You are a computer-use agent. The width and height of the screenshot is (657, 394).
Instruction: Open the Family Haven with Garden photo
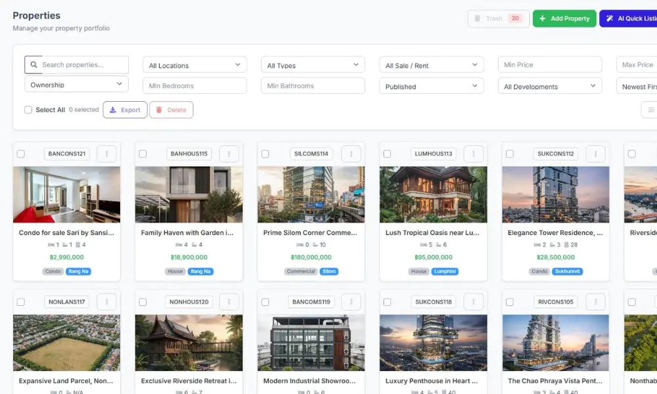click(x=189, y=194)
